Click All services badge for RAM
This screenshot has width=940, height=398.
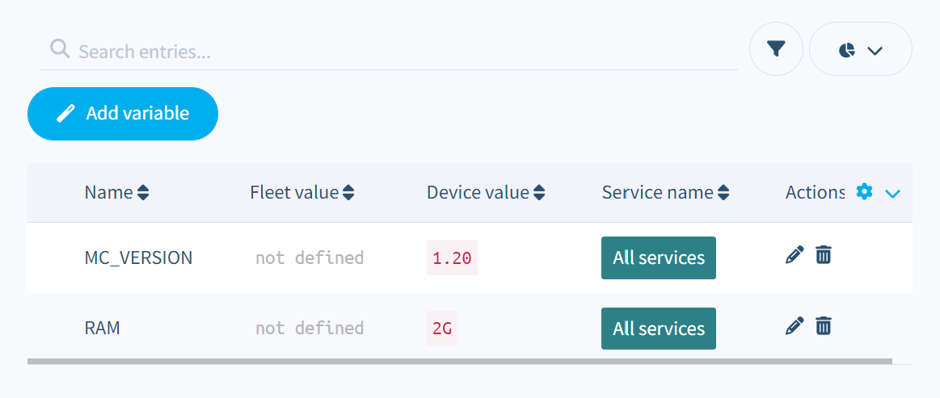[658, 329]
